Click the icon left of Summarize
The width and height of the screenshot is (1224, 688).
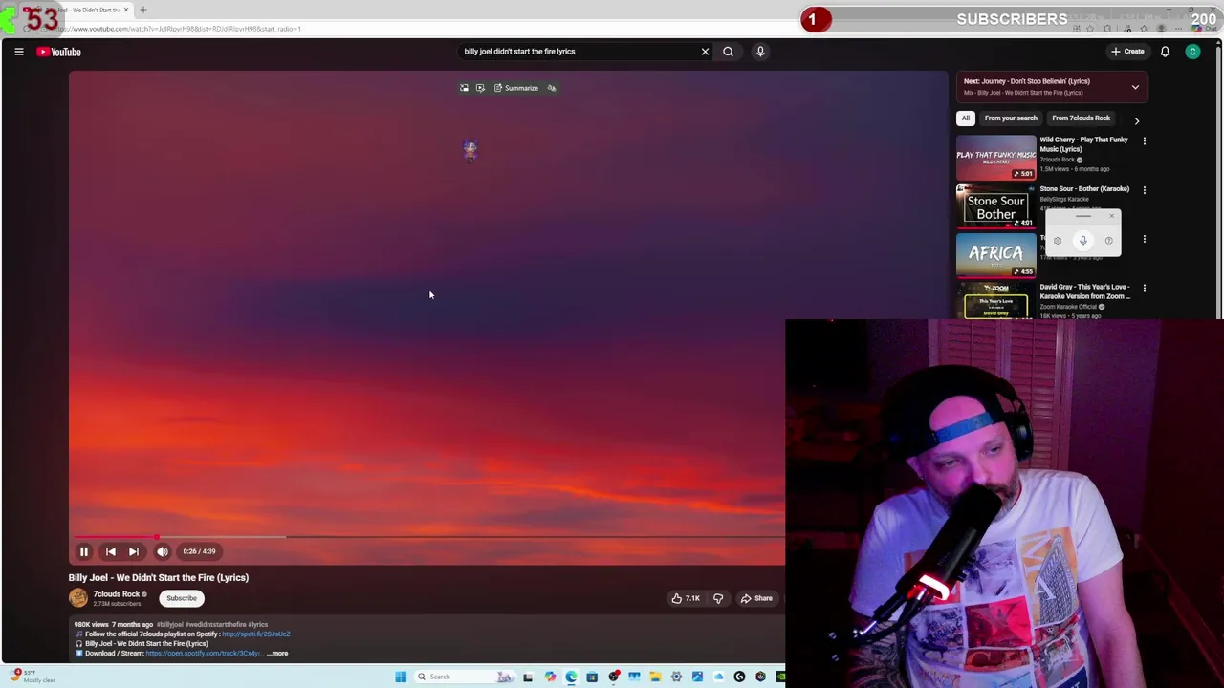coord(480,88)
